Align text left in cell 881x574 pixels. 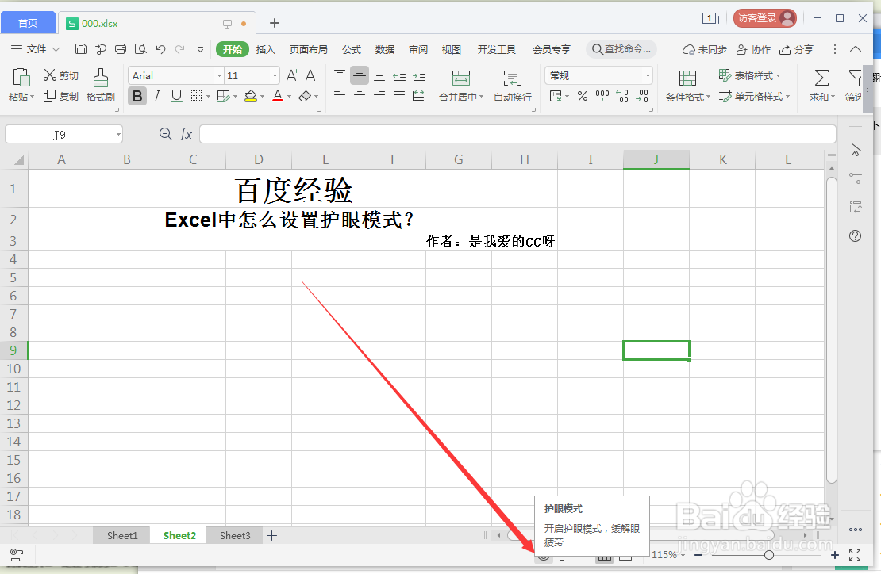pos(340,97)
